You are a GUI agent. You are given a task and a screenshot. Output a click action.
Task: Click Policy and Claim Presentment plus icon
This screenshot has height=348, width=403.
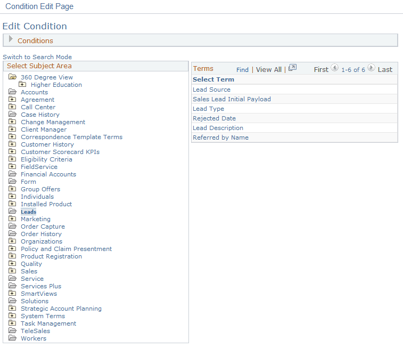pyautogui.click(x=12, y=248)
